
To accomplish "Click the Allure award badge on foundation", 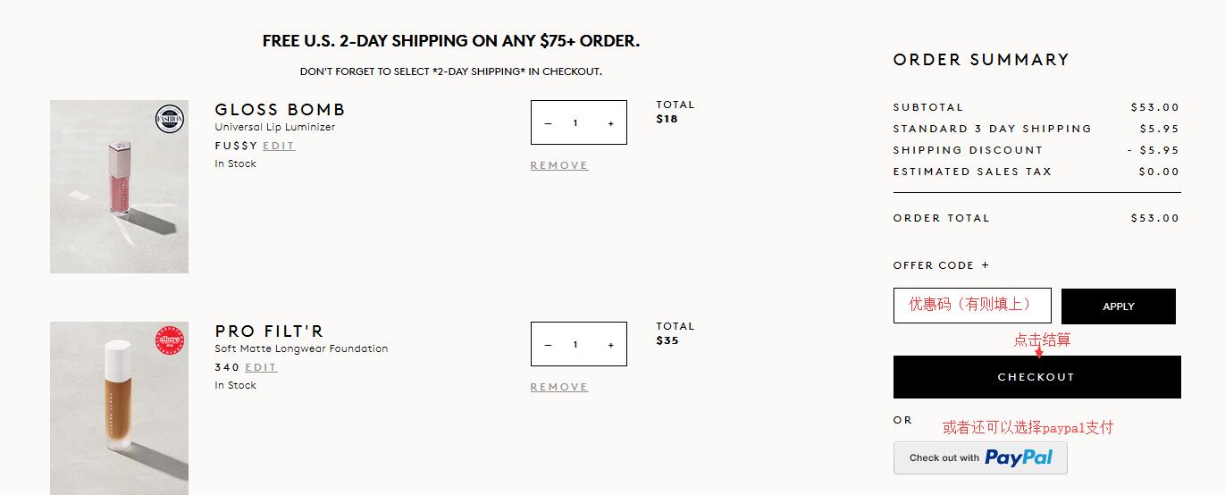I will 169,340.
